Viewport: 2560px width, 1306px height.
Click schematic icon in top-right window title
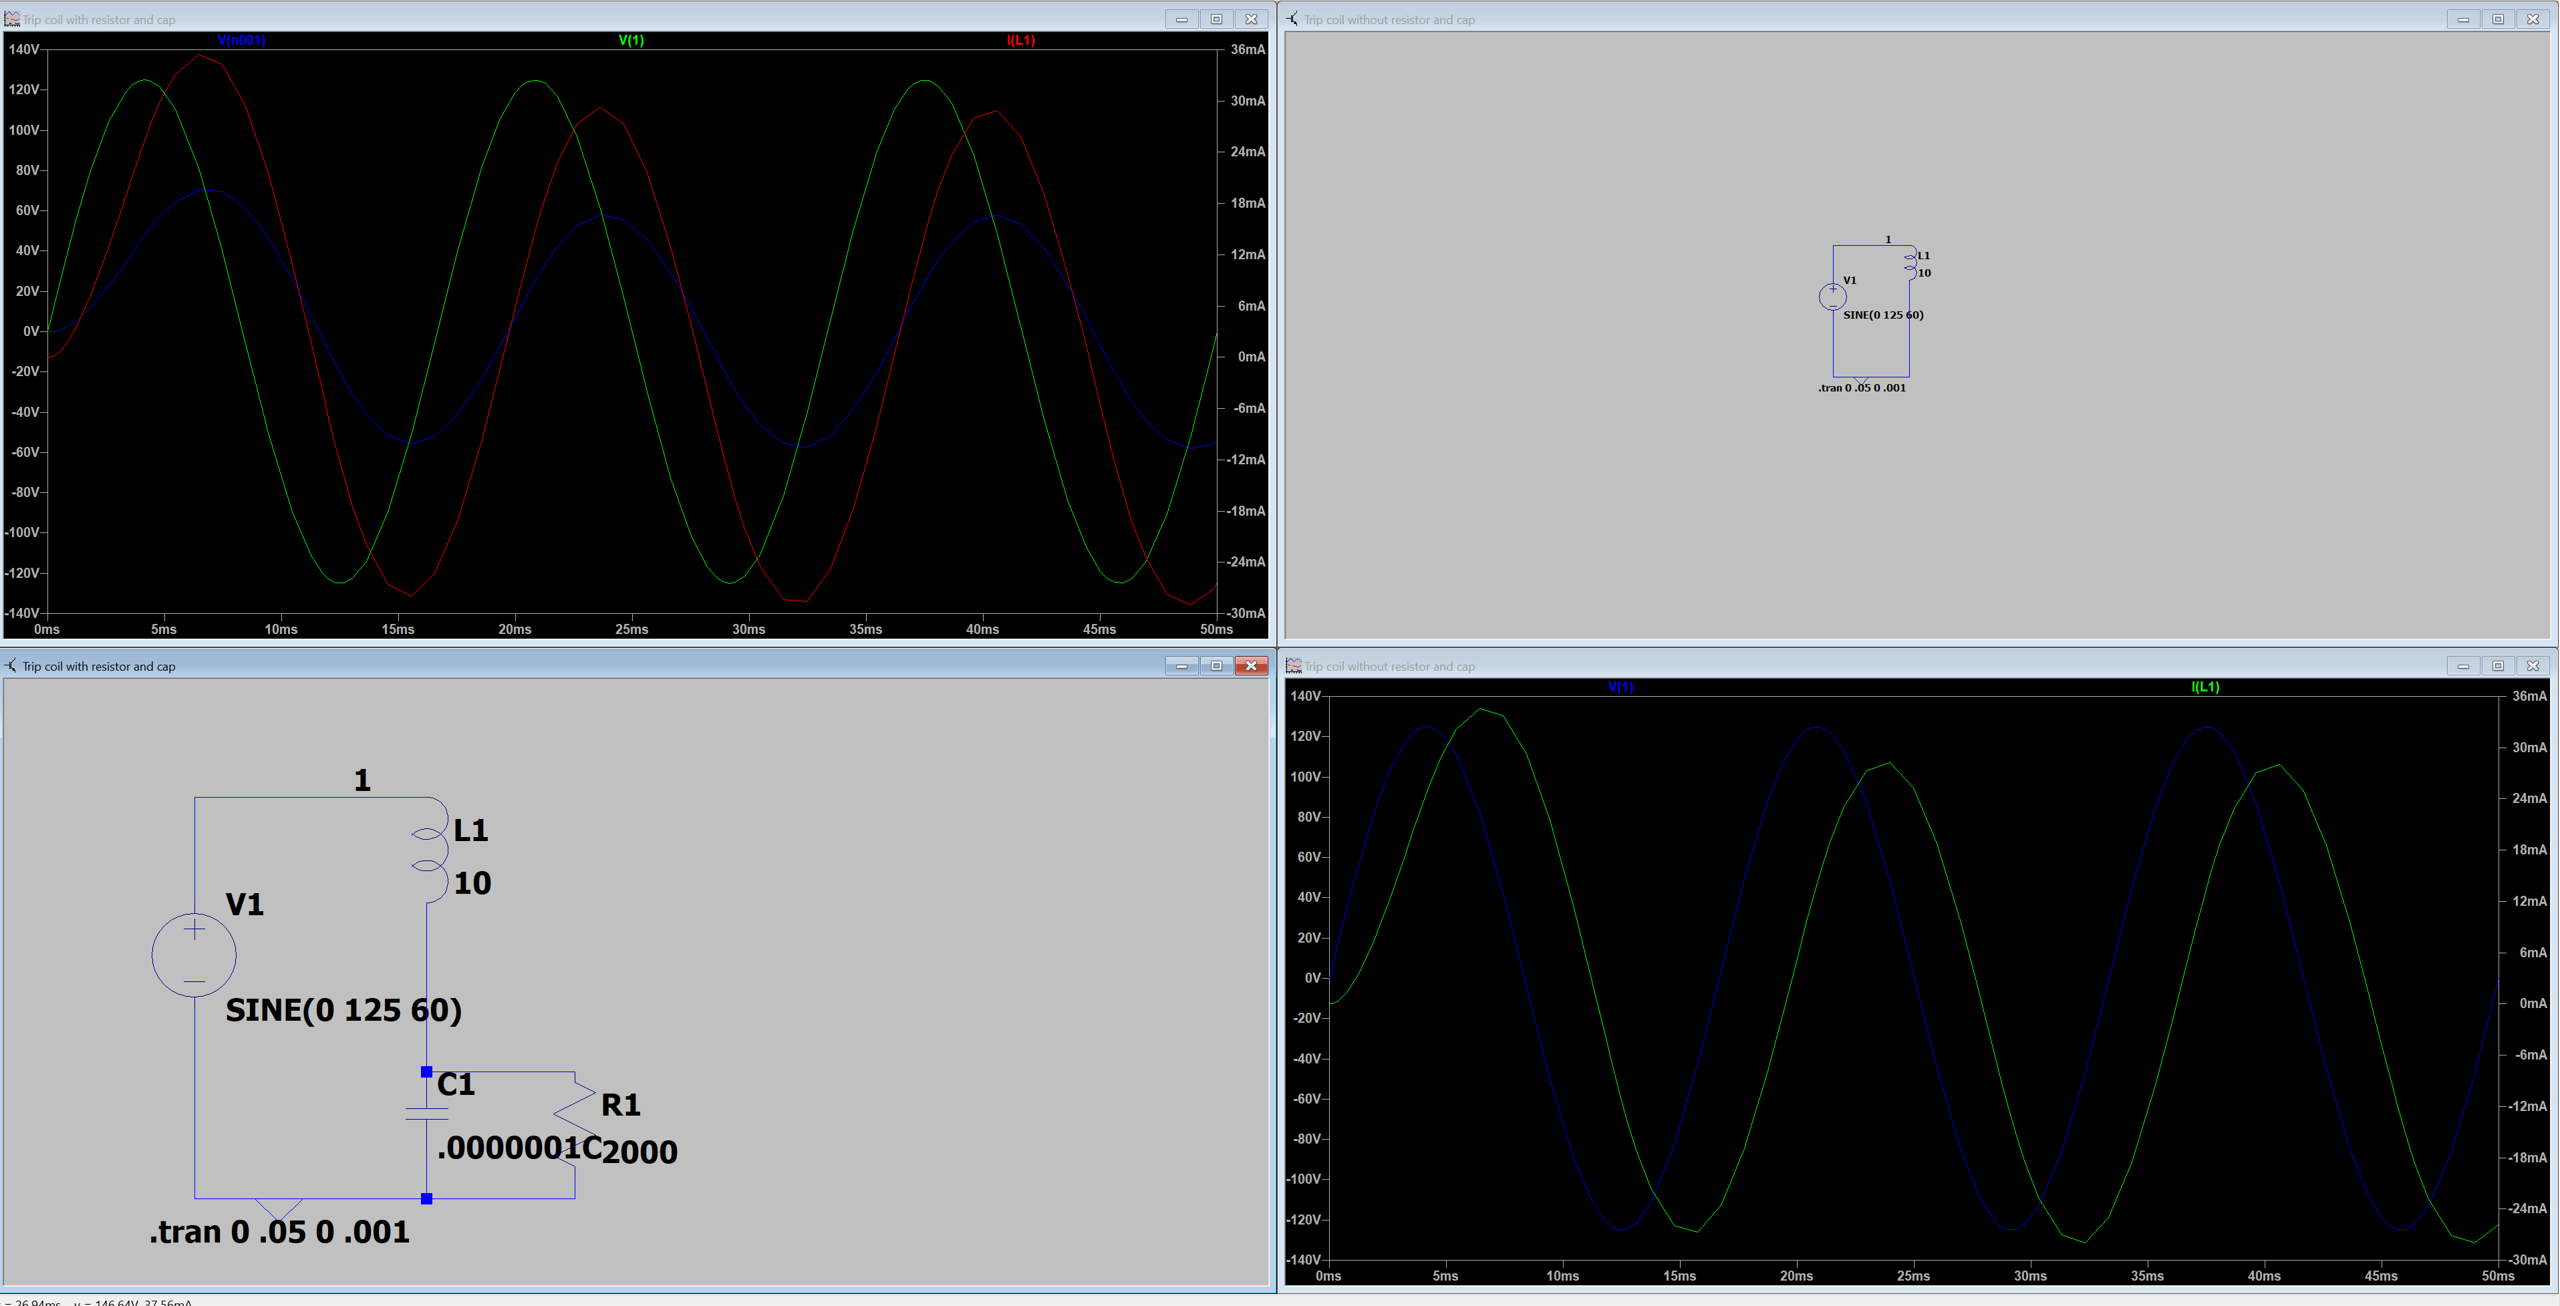pyautogui.click(x=1292, y=19)
